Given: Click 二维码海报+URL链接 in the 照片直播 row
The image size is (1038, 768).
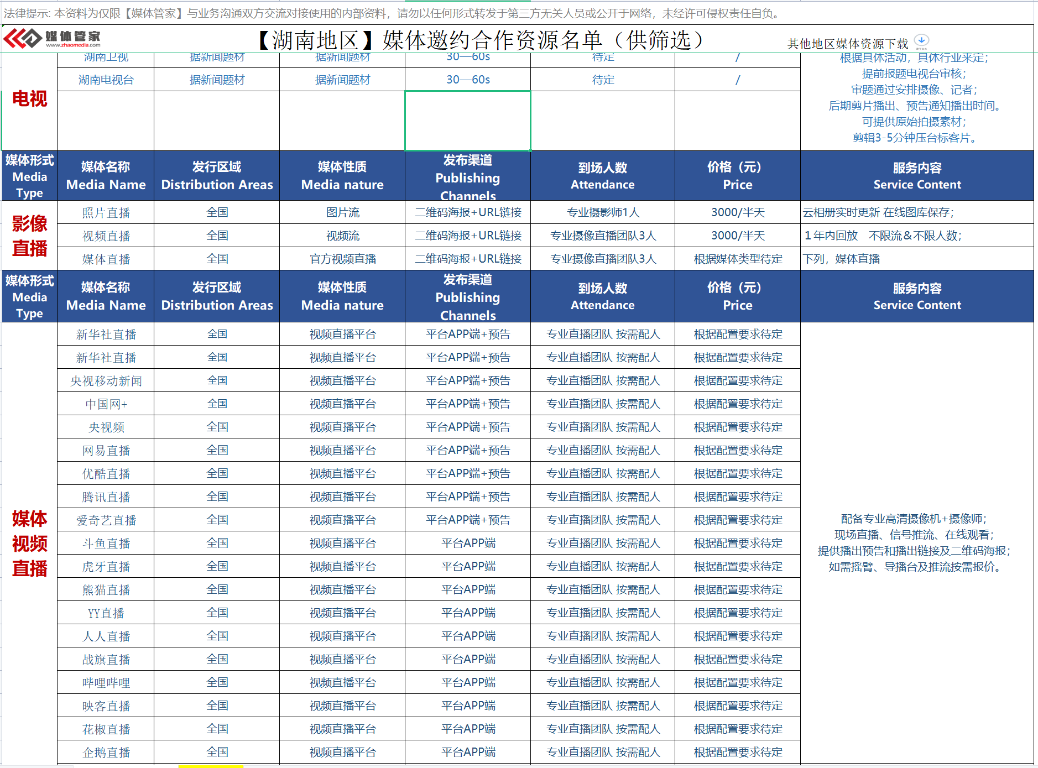Looking at the screenshot, I should click(468, 212).
